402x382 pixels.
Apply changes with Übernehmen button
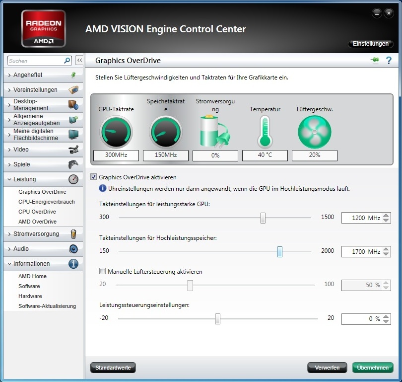(373, 368)
